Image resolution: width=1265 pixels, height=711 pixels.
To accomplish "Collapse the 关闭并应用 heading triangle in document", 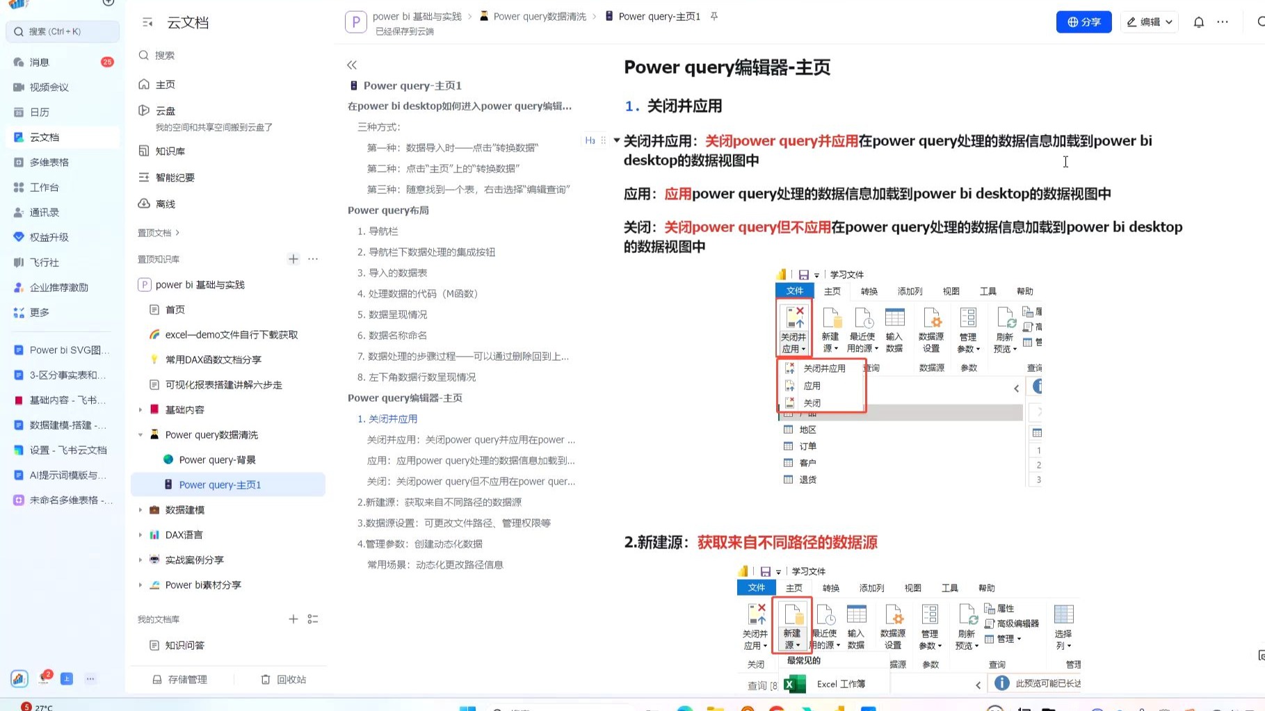I will [616, 140].
